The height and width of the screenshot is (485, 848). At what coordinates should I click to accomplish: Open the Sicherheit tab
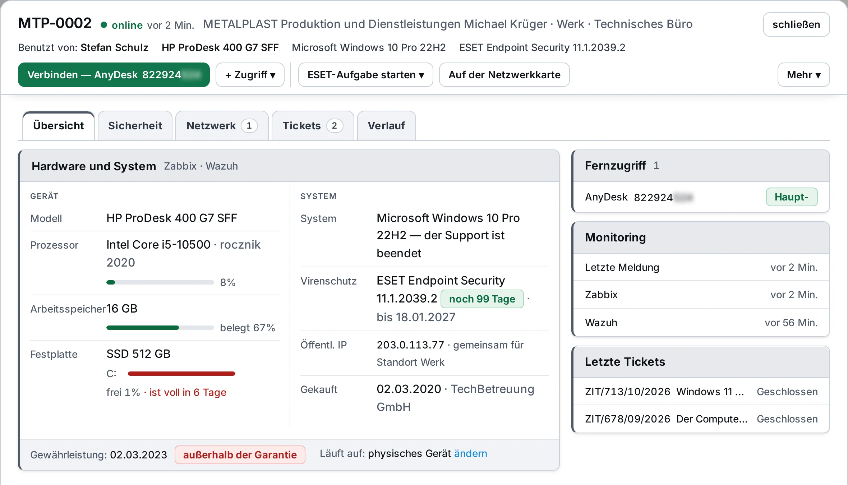pos(135,126)
